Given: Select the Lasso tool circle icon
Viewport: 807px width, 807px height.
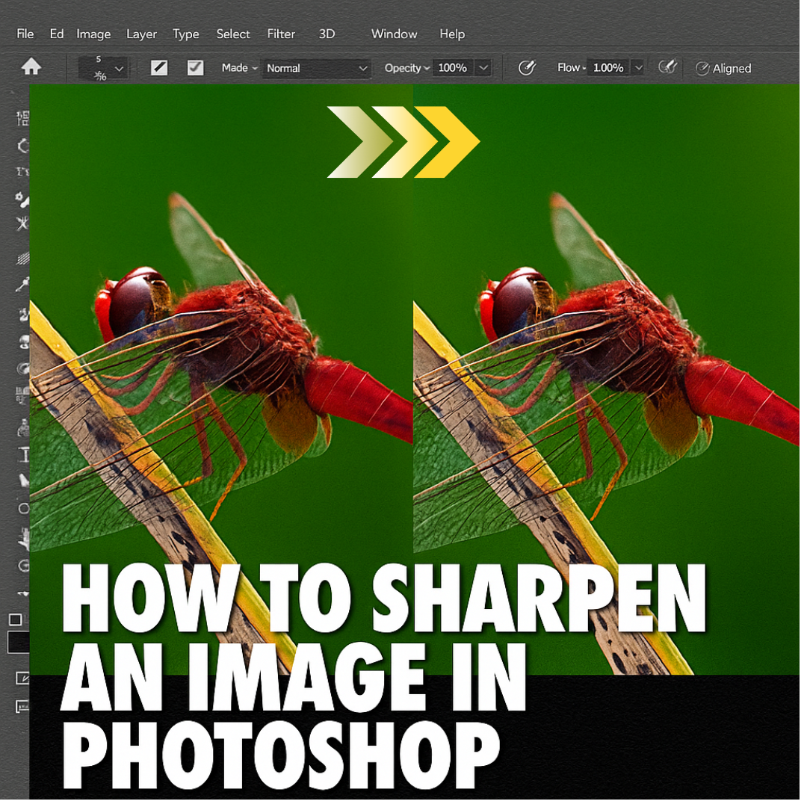Looking at the screenshot, I should pos(22,146).
